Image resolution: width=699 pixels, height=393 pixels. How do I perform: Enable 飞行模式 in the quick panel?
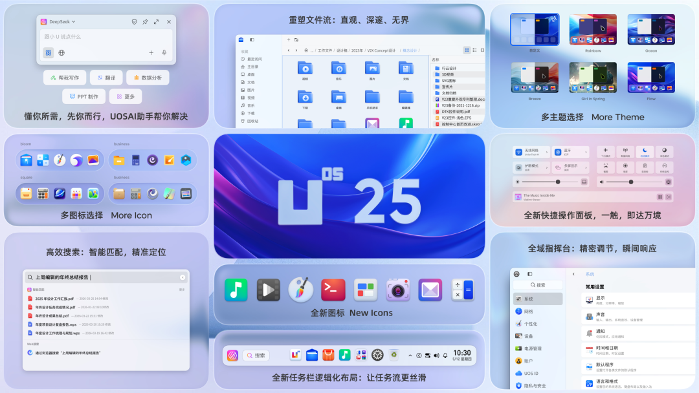tap(606, 152)
